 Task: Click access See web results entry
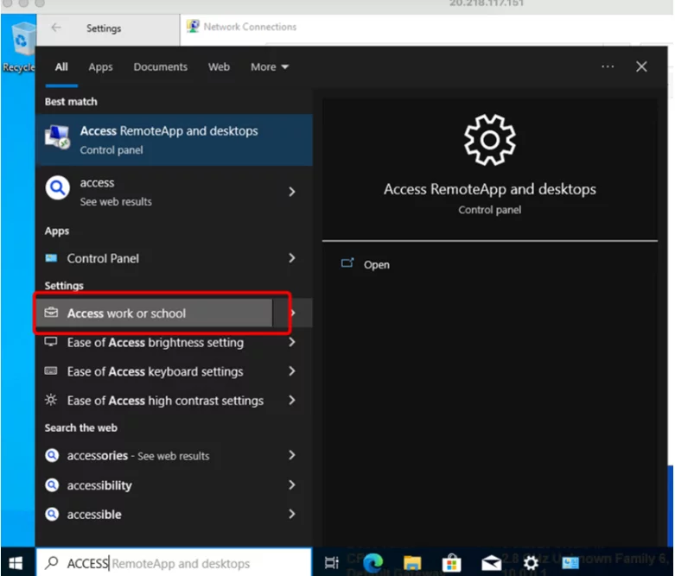tap(175, 192)
